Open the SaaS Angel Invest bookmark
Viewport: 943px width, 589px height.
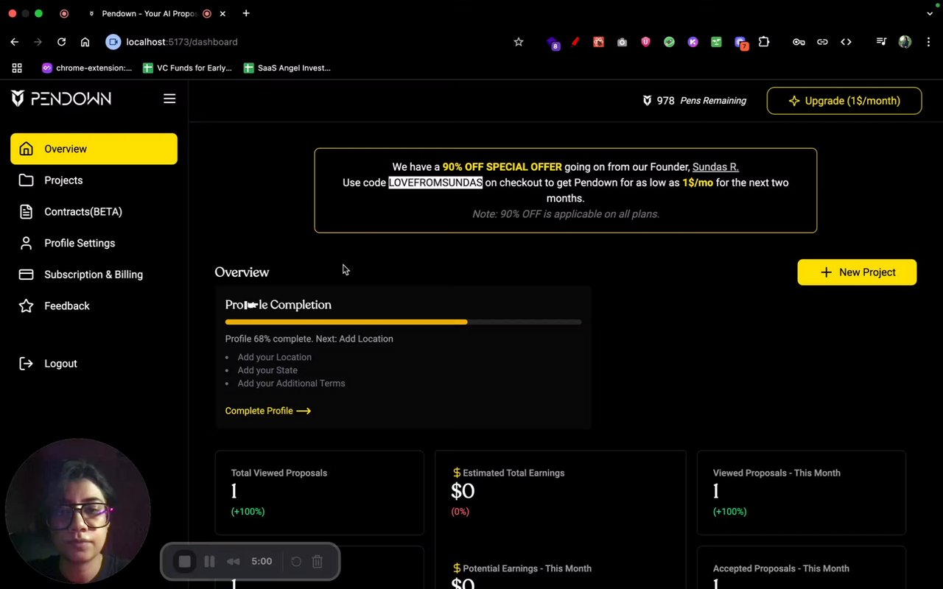[287, 68]
